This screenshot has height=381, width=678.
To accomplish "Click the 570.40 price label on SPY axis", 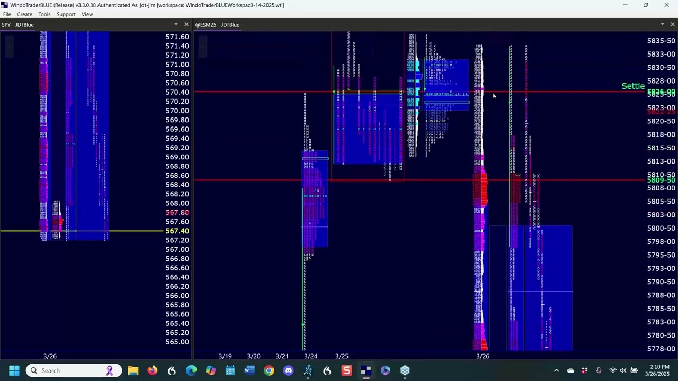I will [x=177, y=92].
